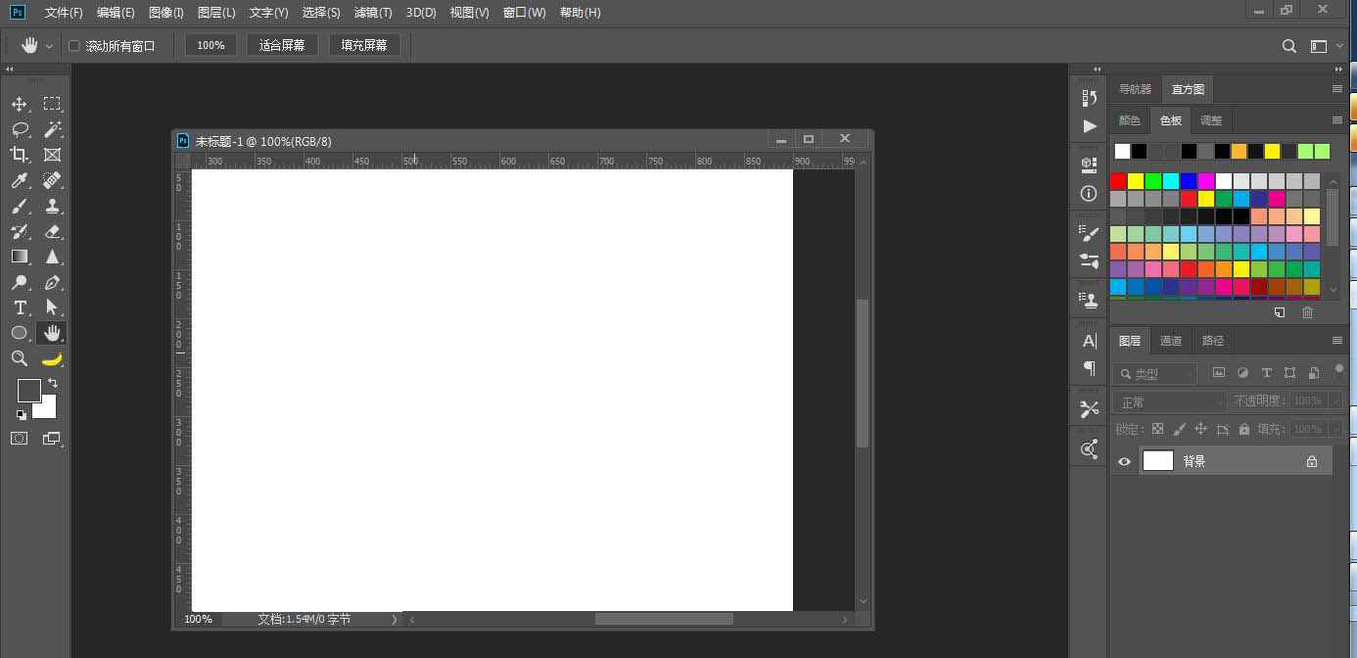
Task: Open the 图像(I) menu
Action: (166, 13)
